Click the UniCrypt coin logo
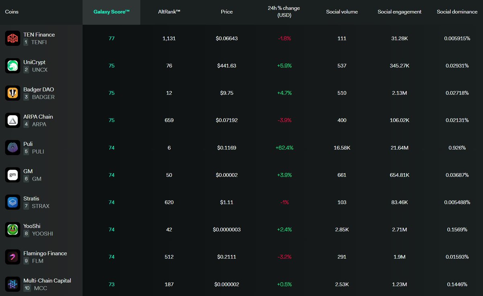483x296 pixels. [12, 66]
